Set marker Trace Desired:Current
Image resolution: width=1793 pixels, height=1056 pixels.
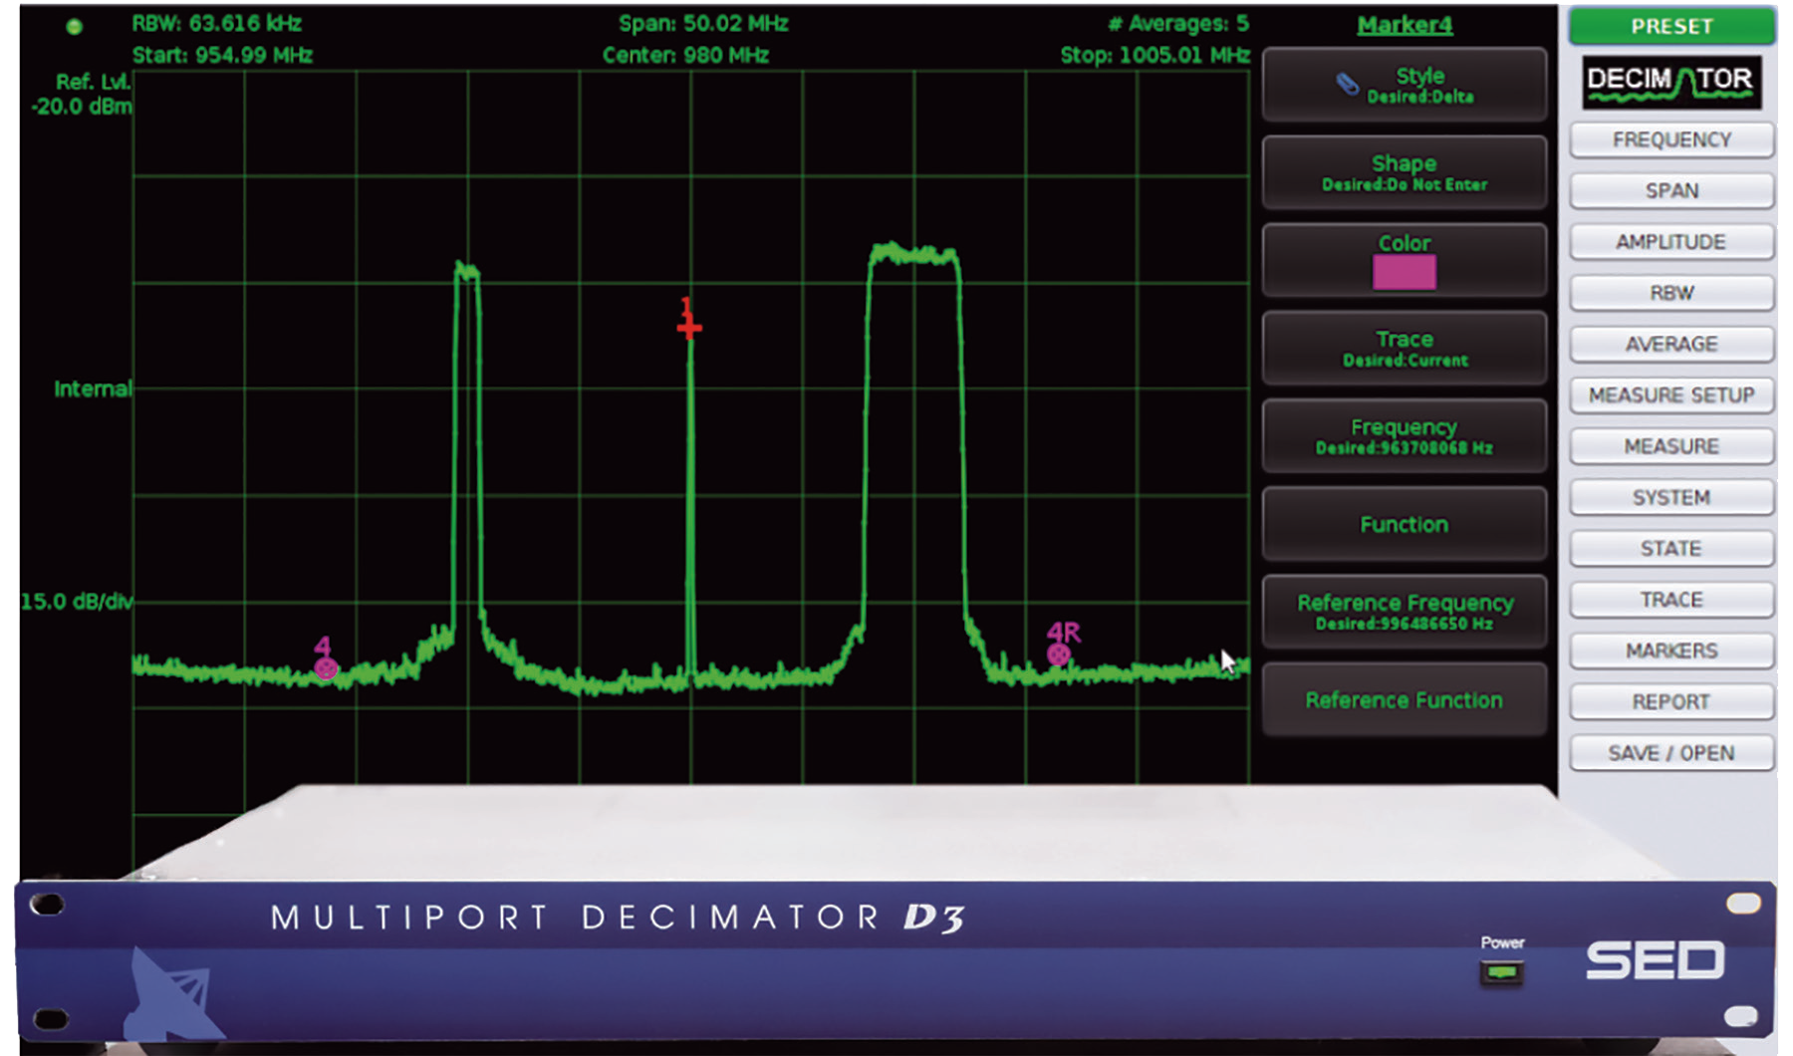coord(1405,348)
